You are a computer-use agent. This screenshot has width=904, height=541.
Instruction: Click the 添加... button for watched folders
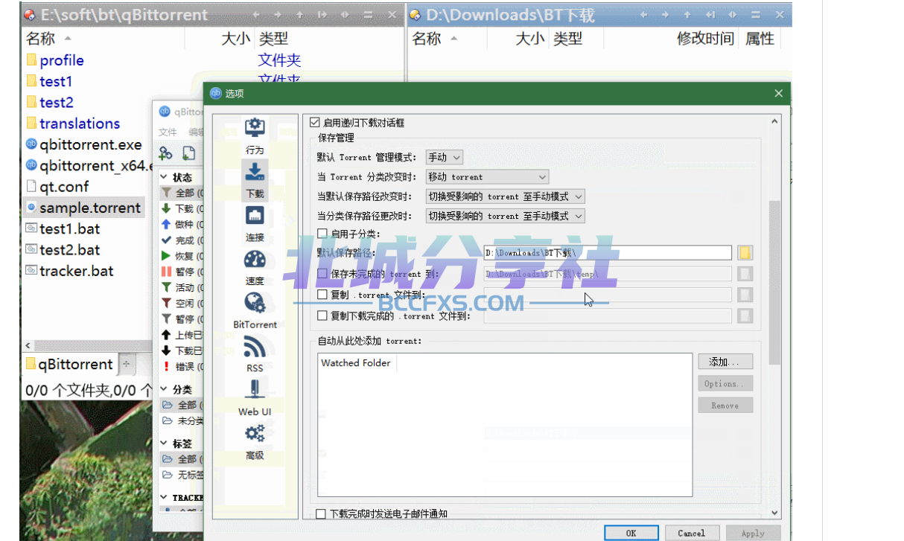(725, 362)
